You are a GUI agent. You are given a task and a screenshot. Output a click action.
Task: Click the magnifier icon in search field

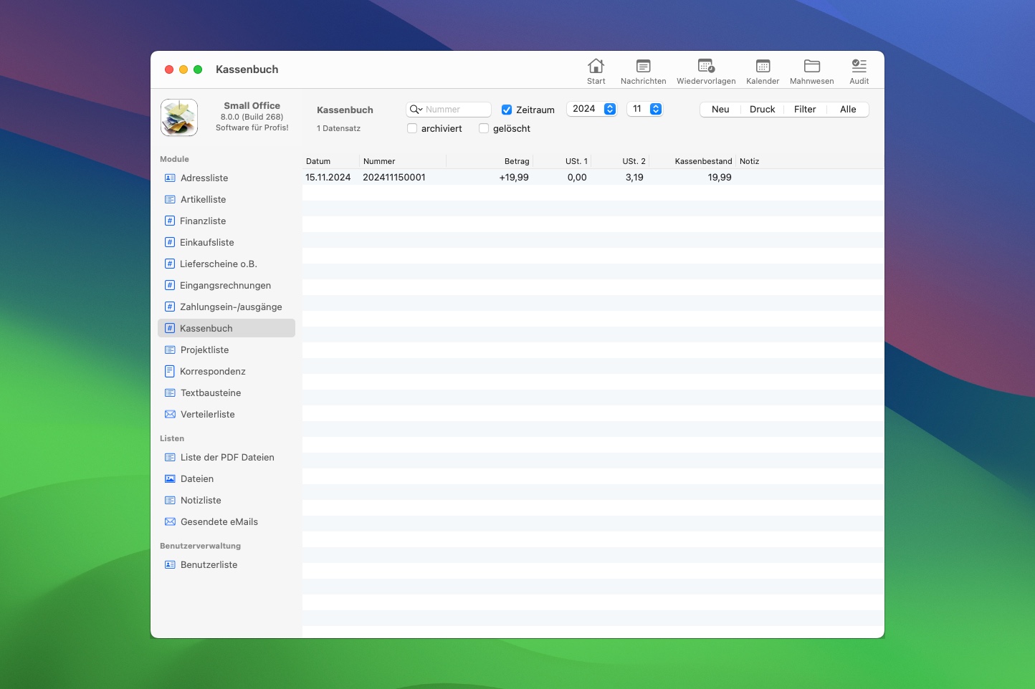click(x=416, y=110)
